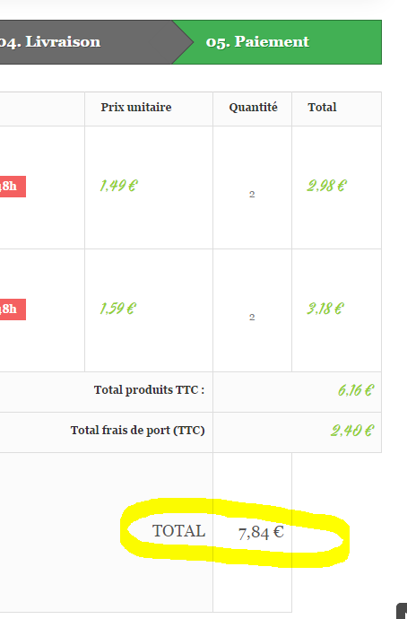Select the 1,49 € unit price
Image resolution: width=407 pixels, height=619 pixels.
[x=118, y=186]
